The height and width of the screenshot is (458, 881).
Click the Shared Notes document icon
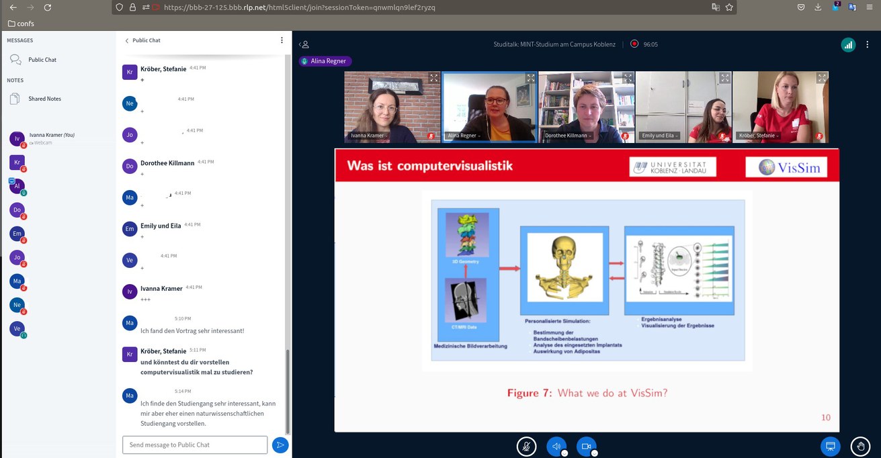[x=15, y=99]
